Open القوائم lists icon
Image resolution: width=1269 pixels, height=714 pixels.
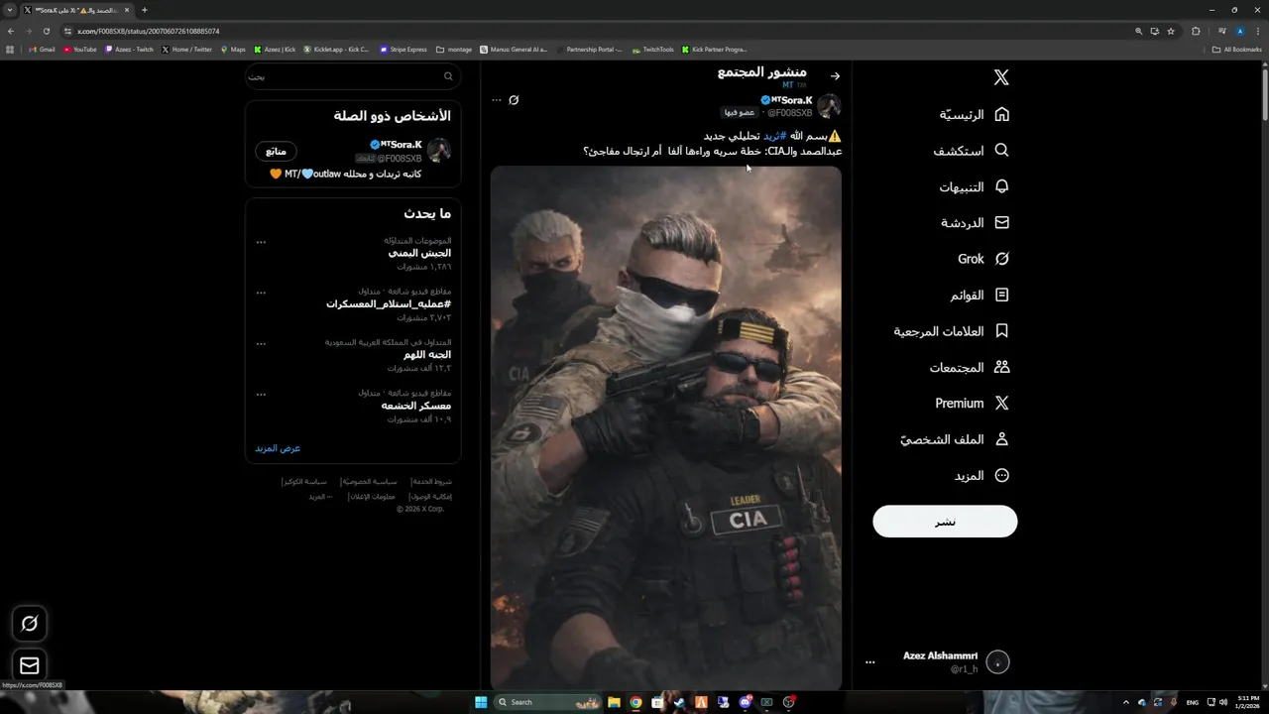coord(1001,296)
